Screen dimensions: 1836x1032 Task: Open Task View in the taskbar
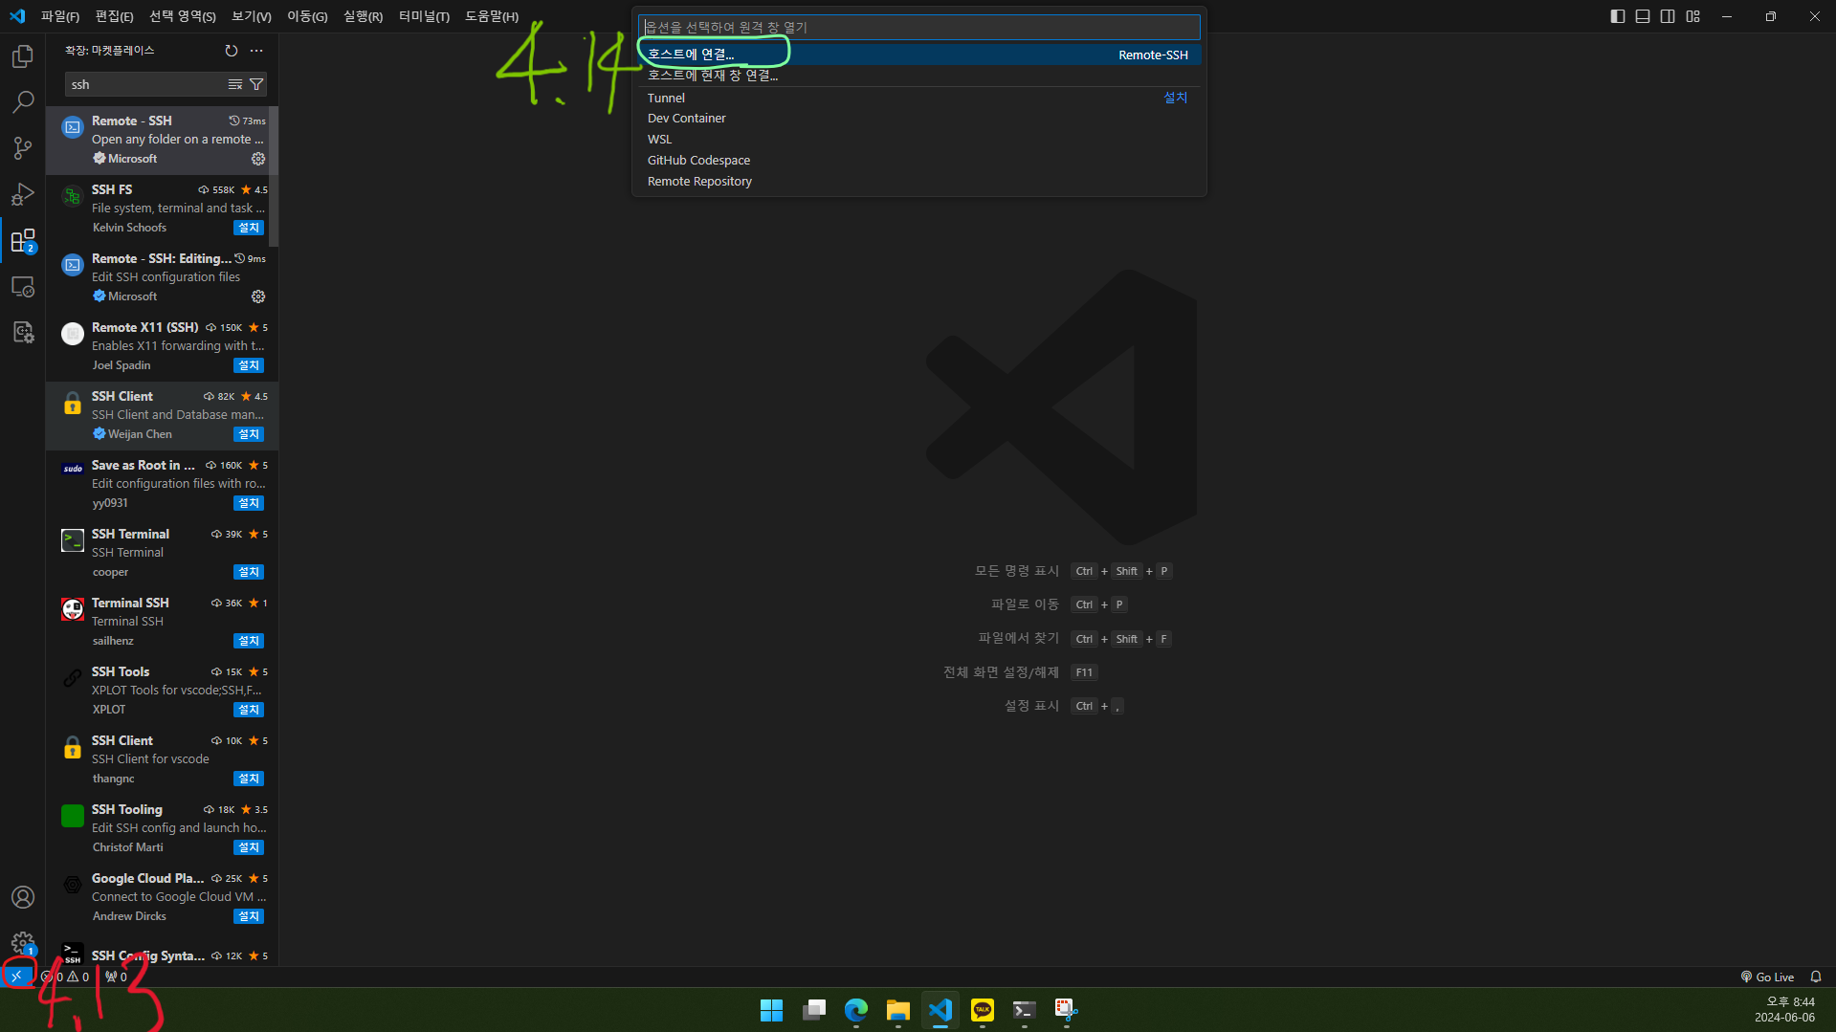[814, 1010]
